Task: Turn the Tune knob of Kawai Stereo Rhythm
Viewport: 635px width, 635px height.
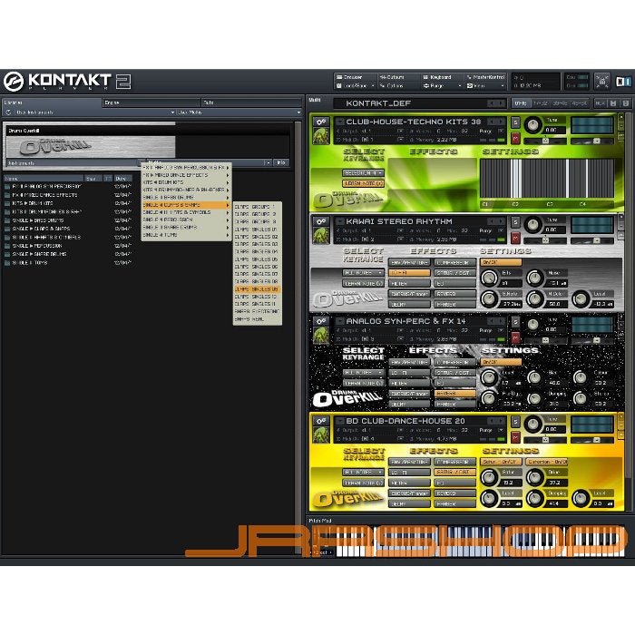Action: [532, 224]
